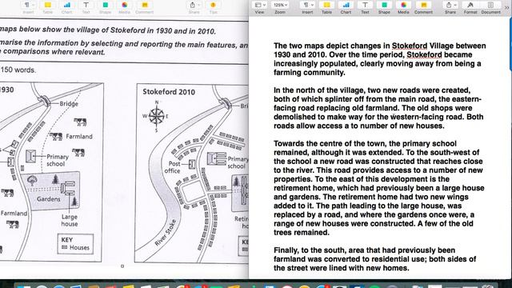Screen dimensions: 512x288
Task: Click paragraph starting 'Towards the centre of the town'
Action: pos(378,188)
